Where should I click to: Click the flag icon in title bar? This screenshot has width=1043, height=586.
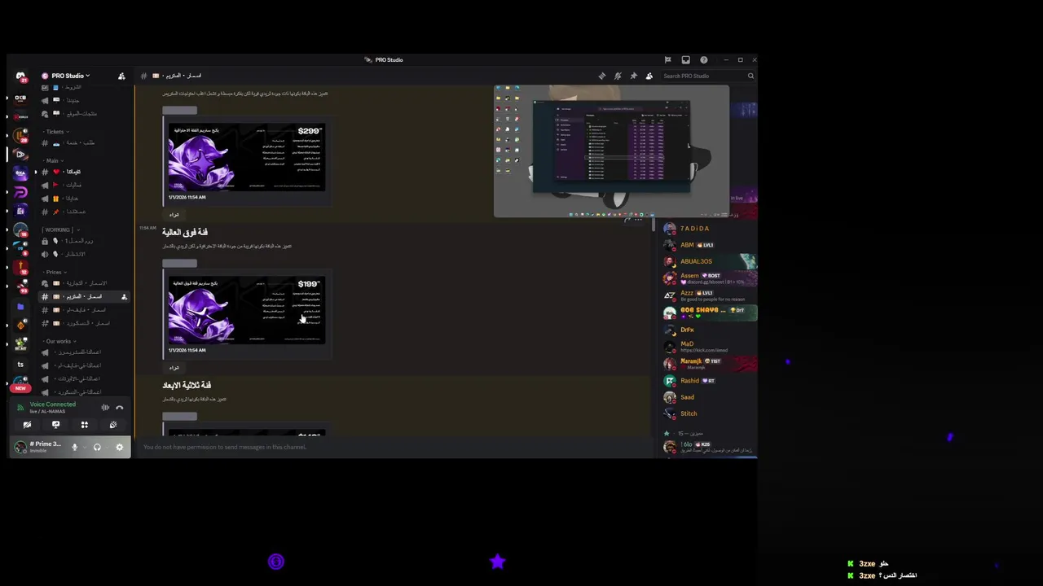(667, 59)
